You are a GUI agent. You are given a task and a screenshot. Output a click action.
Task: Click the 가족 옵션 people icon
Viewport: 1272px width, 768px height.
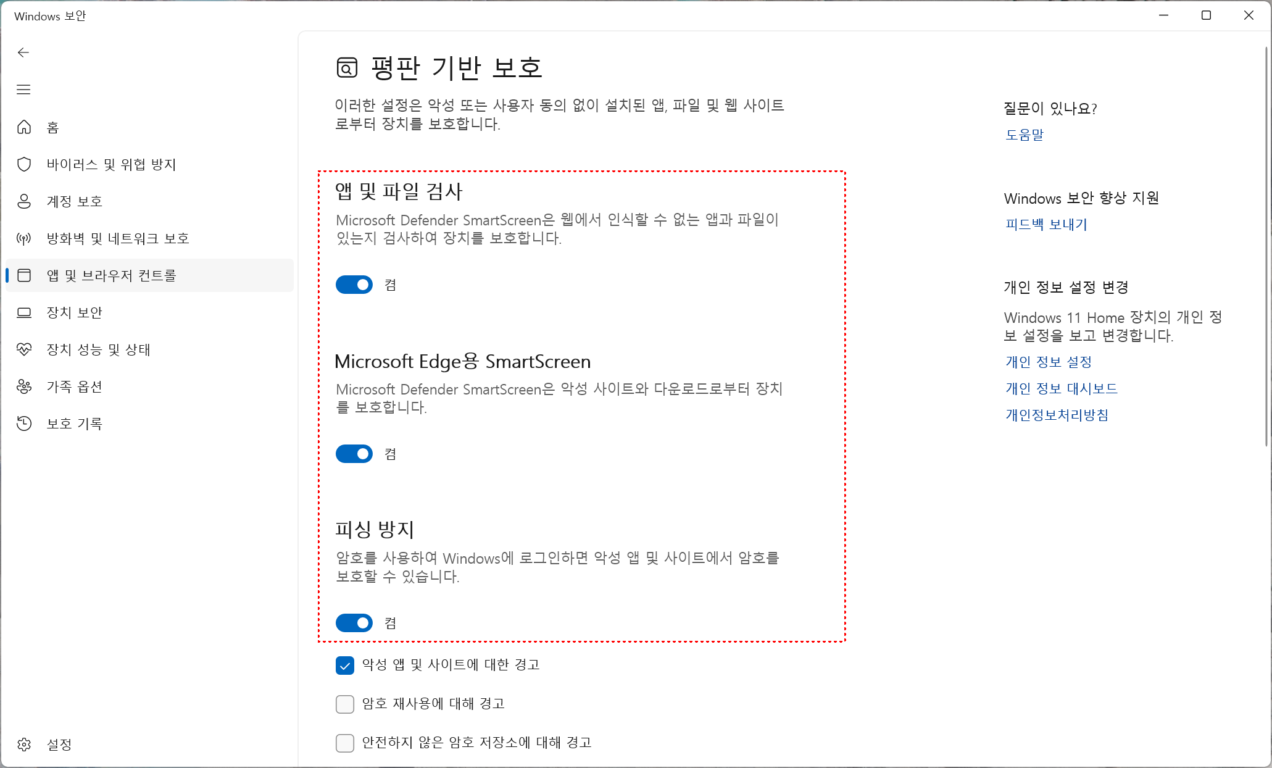(24, 386)
